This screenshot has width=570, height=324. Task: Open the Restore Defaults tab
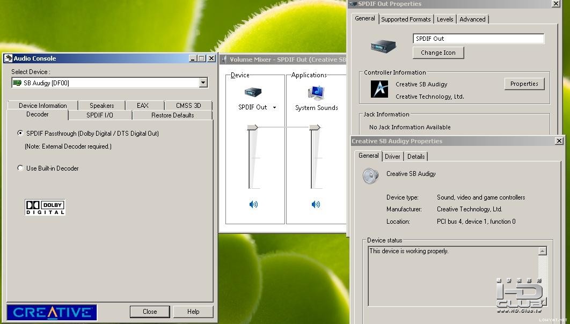click(172, 115)
